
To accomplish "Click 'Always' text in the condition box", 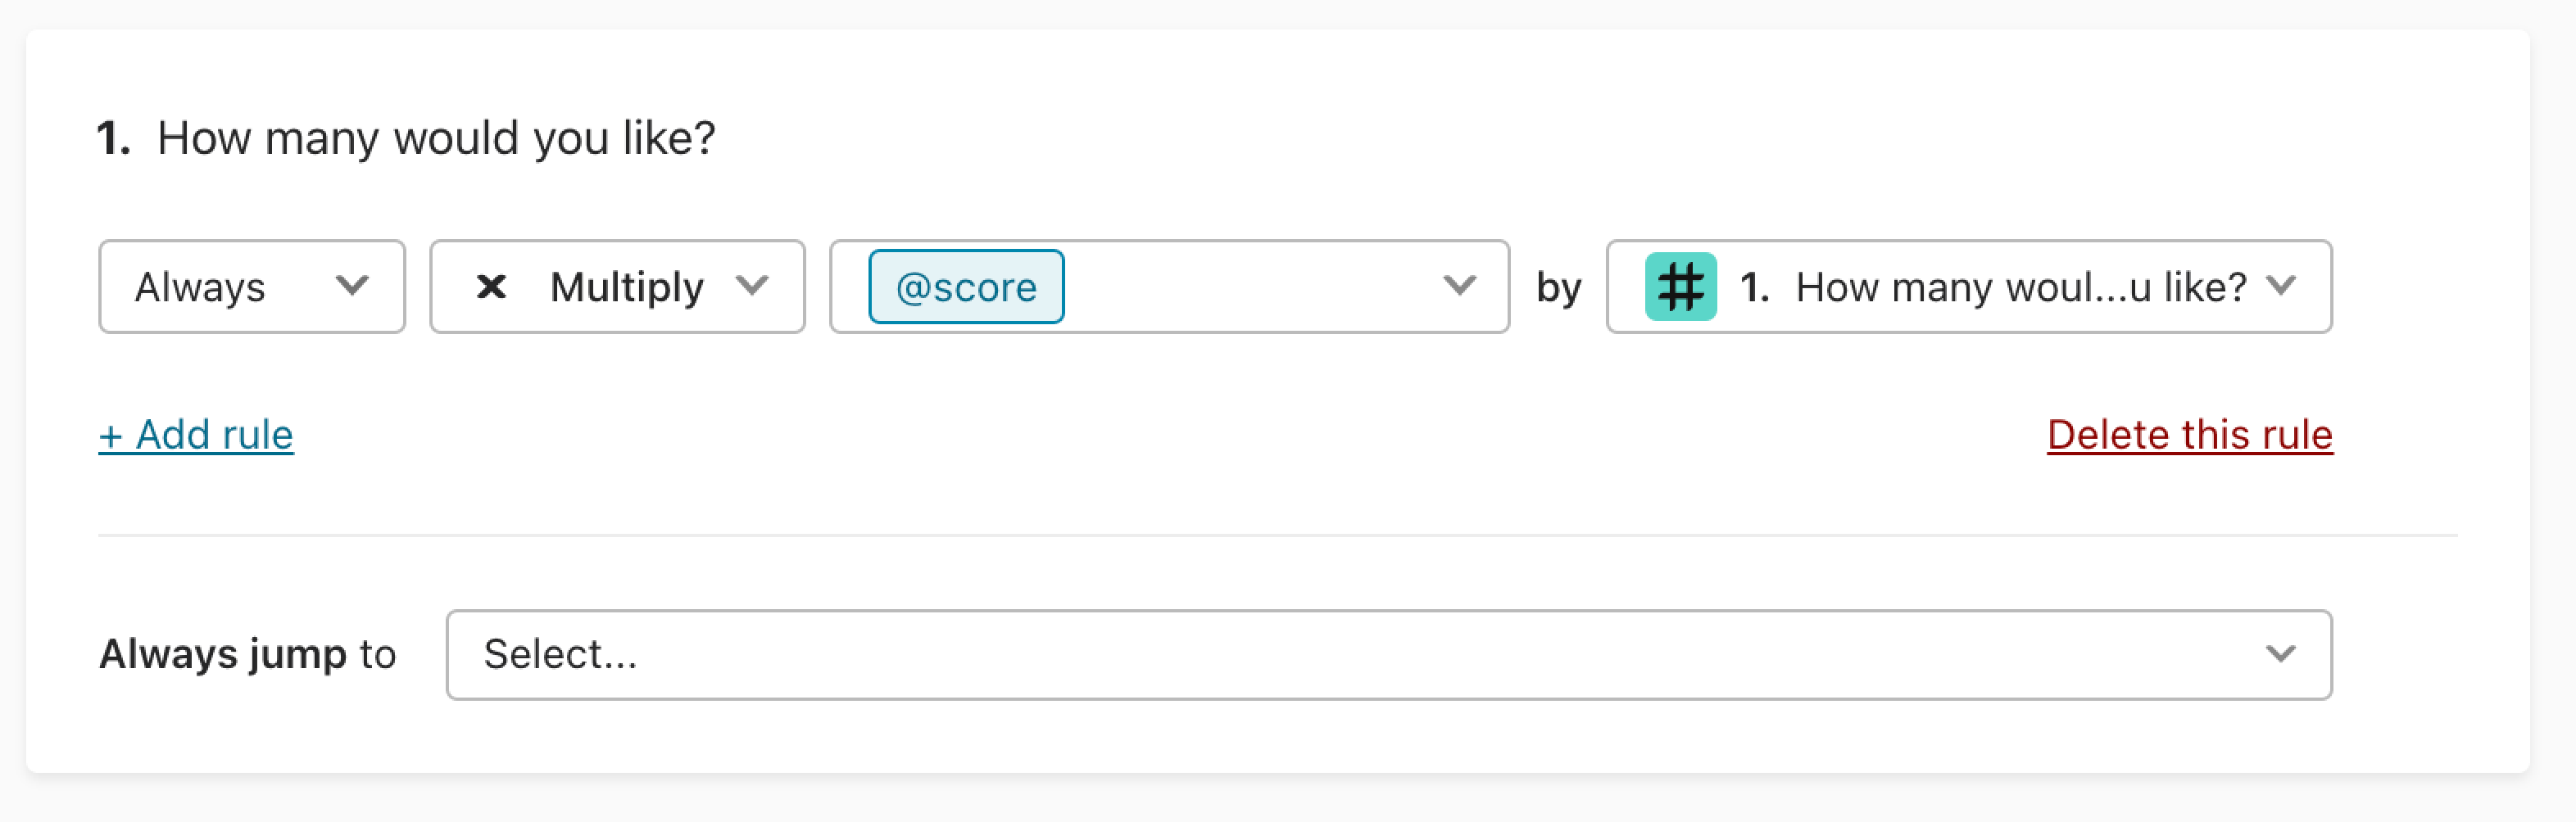I will click(200, 287).
